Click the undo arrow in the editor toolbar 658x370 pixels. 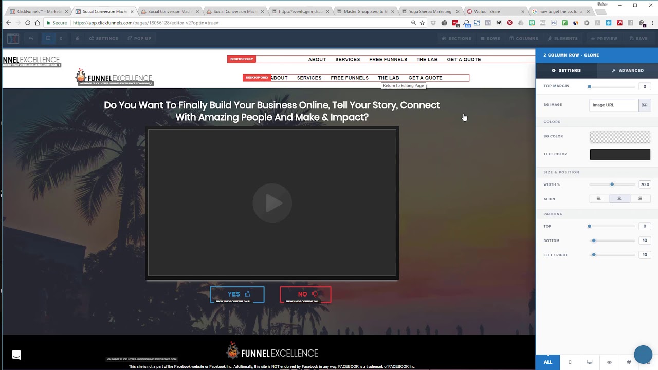31,38
